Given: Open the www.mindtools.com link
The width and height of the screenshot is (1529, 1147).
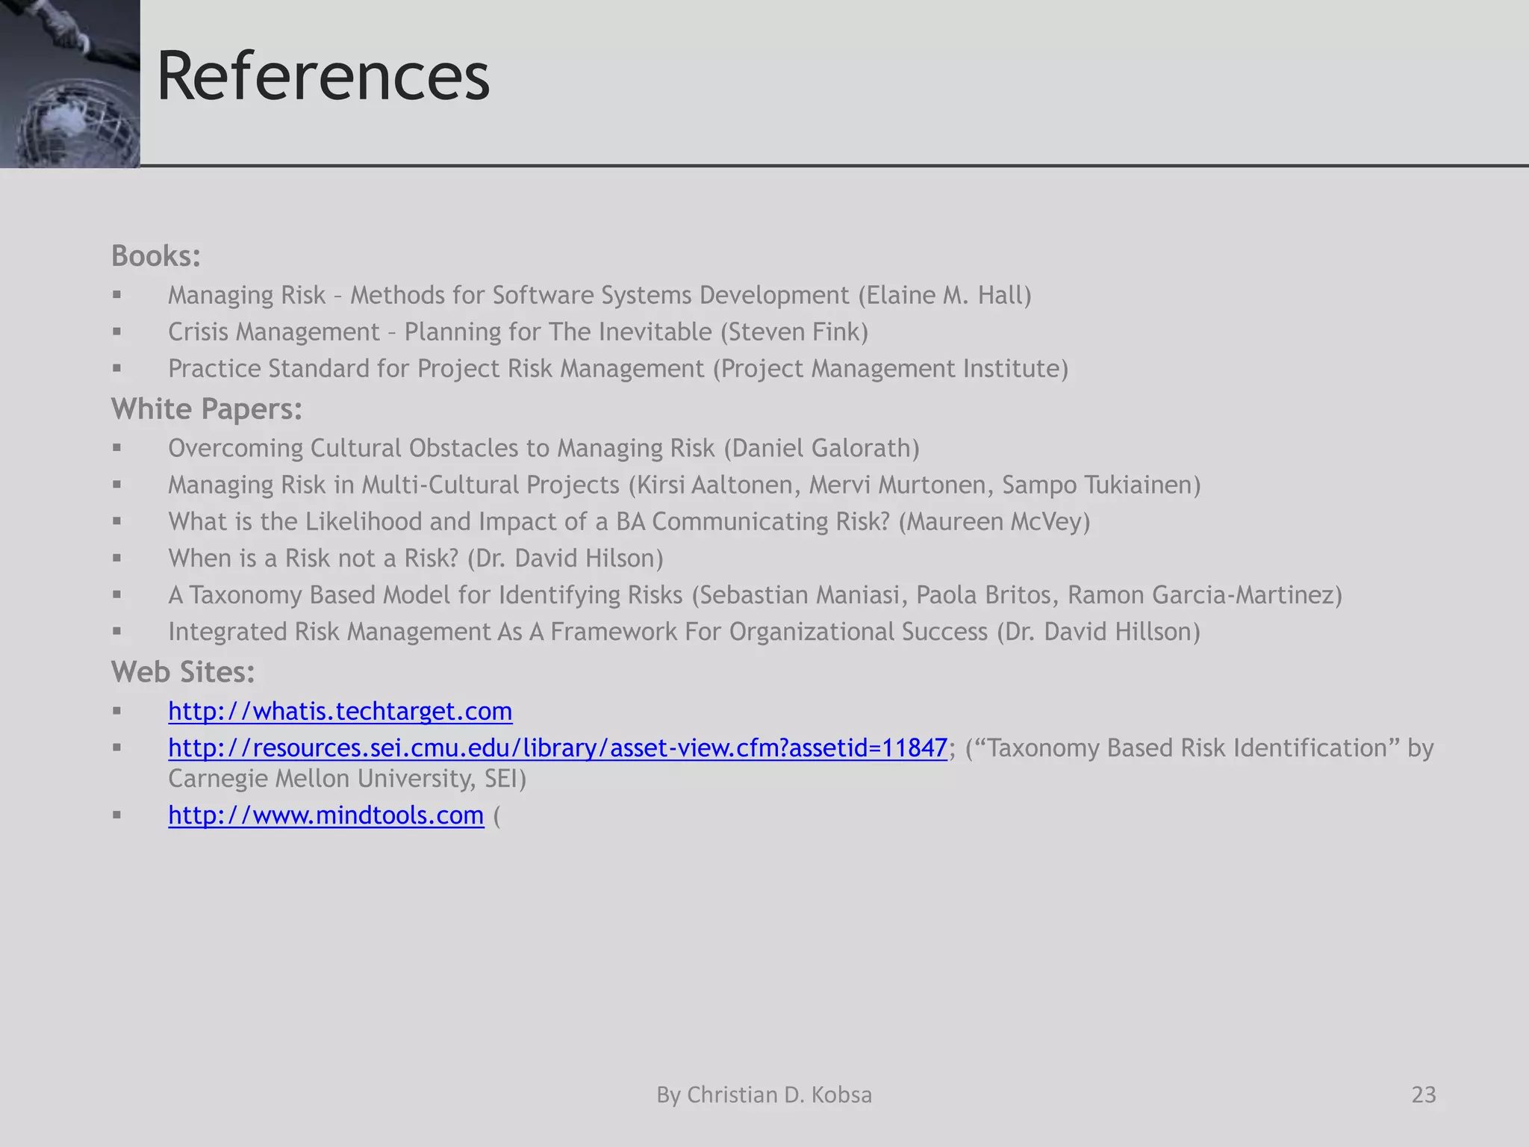Looking at the screenshot, I should tap(326, 815).
